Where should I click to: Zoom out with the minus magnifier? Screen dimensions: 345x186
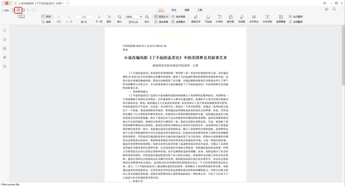pyautogui.click(x=119, y=17)
